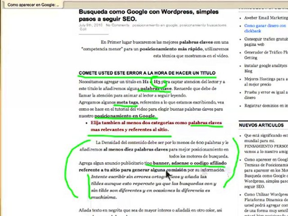
Task: Click bold 'posicionamiento en Google' text
Action: click(x=125, y=116)
